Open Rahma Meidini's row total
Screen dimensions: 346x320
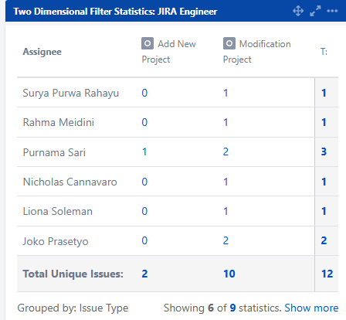pos(324,122)
